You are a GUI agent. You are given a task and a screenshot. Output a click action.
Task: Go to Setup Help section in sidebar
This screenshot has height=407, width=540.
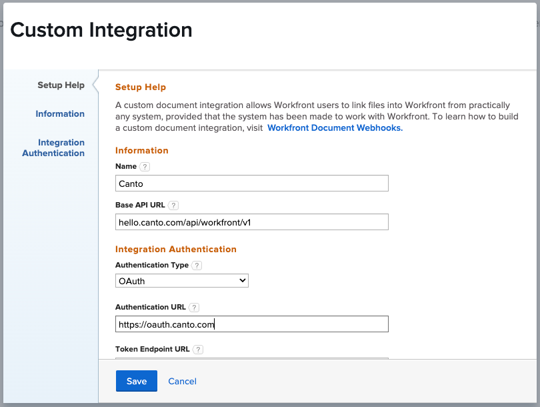[x=61, y=85]
